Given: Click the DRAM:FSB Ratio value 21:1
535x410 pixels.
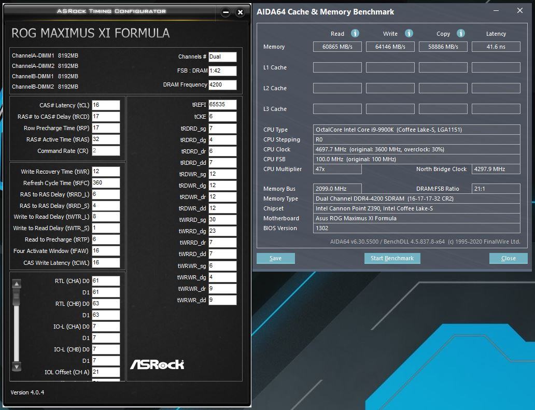Looking at the screenshot, I should pyautogui.click(x=496, y=189).
